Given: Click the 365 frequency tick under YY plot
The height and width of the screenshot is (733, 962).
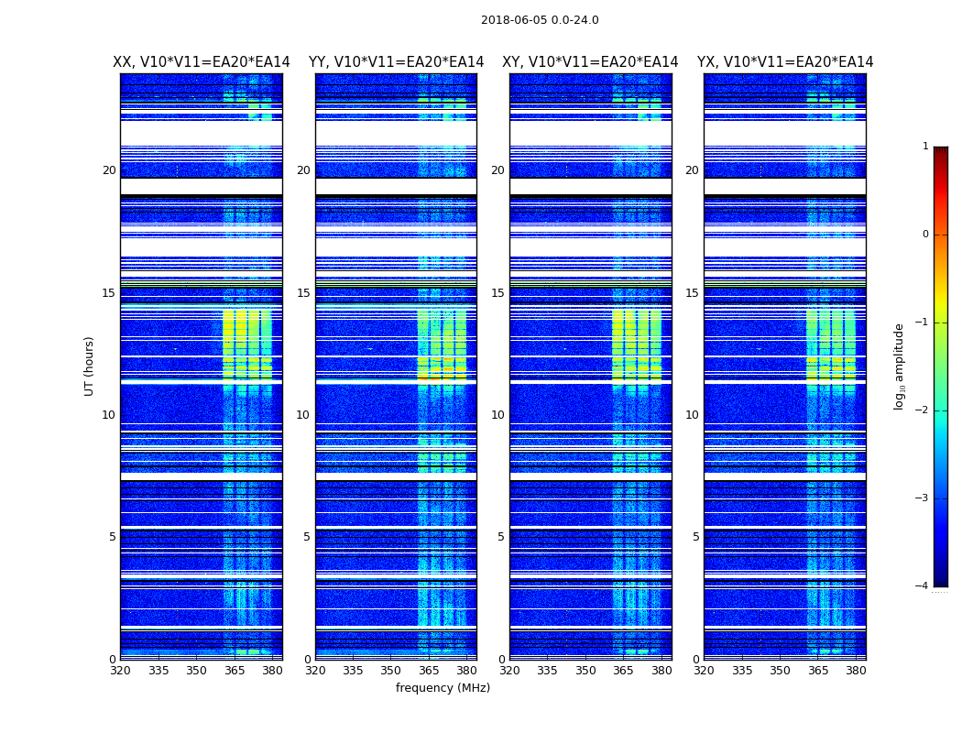Looking at the screenshot, I should click(429, 671).
